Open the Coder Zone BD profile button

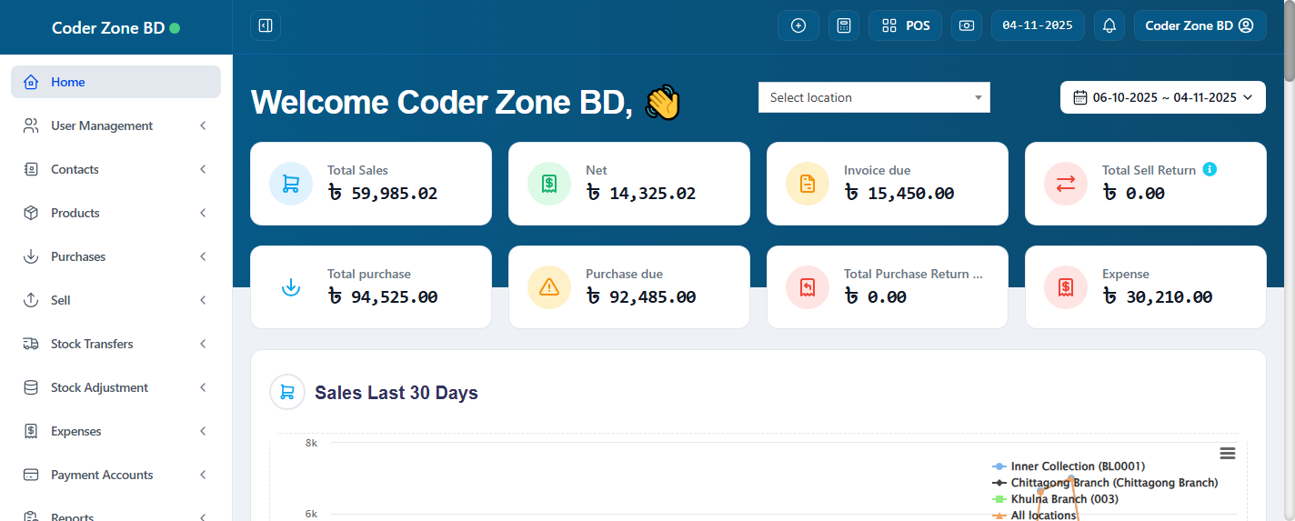point(1199,25)
